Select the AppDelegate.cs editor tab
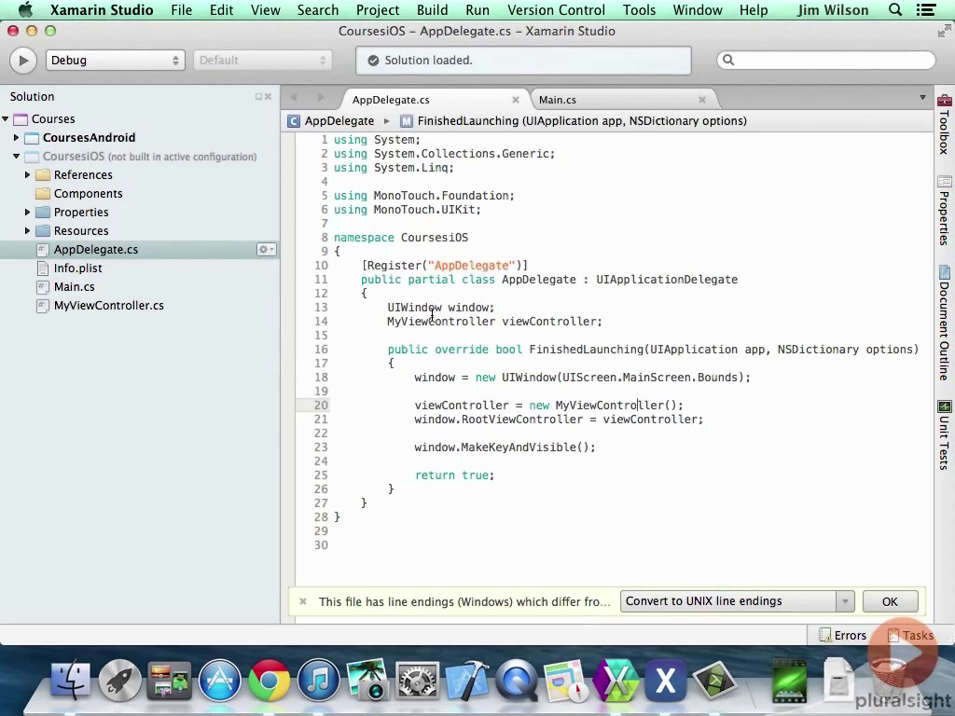 click(391, 100)
